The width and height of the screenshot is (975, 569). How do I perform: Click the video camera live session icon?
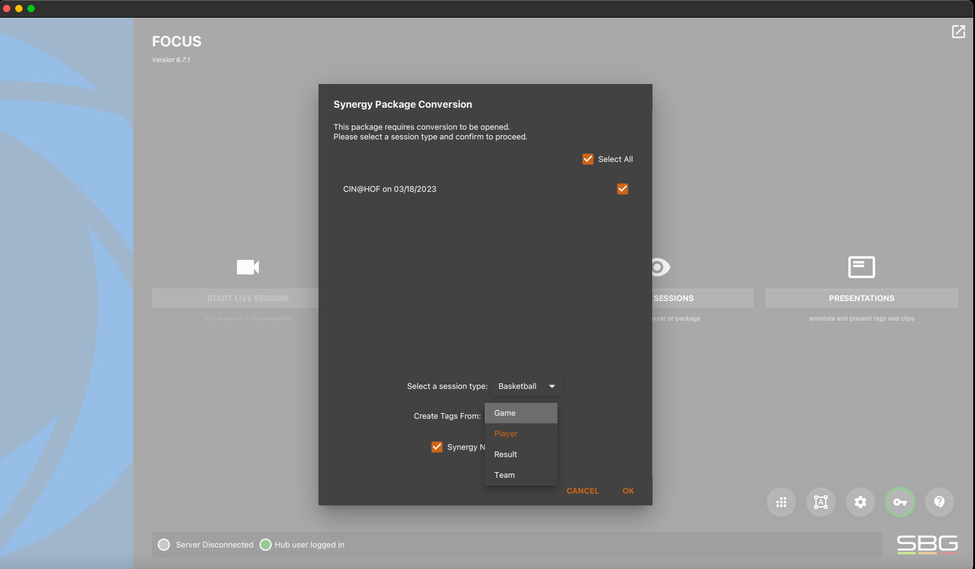click(x=248, y=267)
